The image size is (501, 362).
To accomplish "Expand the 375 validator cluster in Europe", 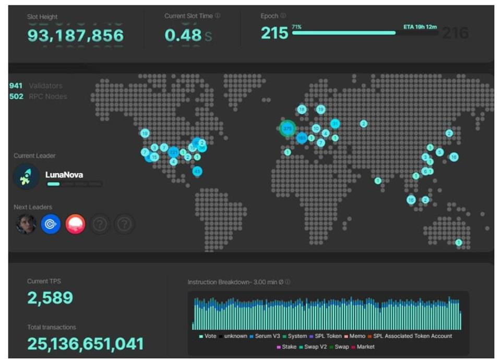I will (x=287, y=128).
